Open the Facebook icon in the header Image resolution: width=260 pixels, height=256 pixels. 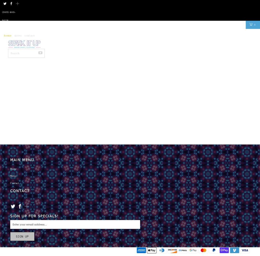click(11, 4)
